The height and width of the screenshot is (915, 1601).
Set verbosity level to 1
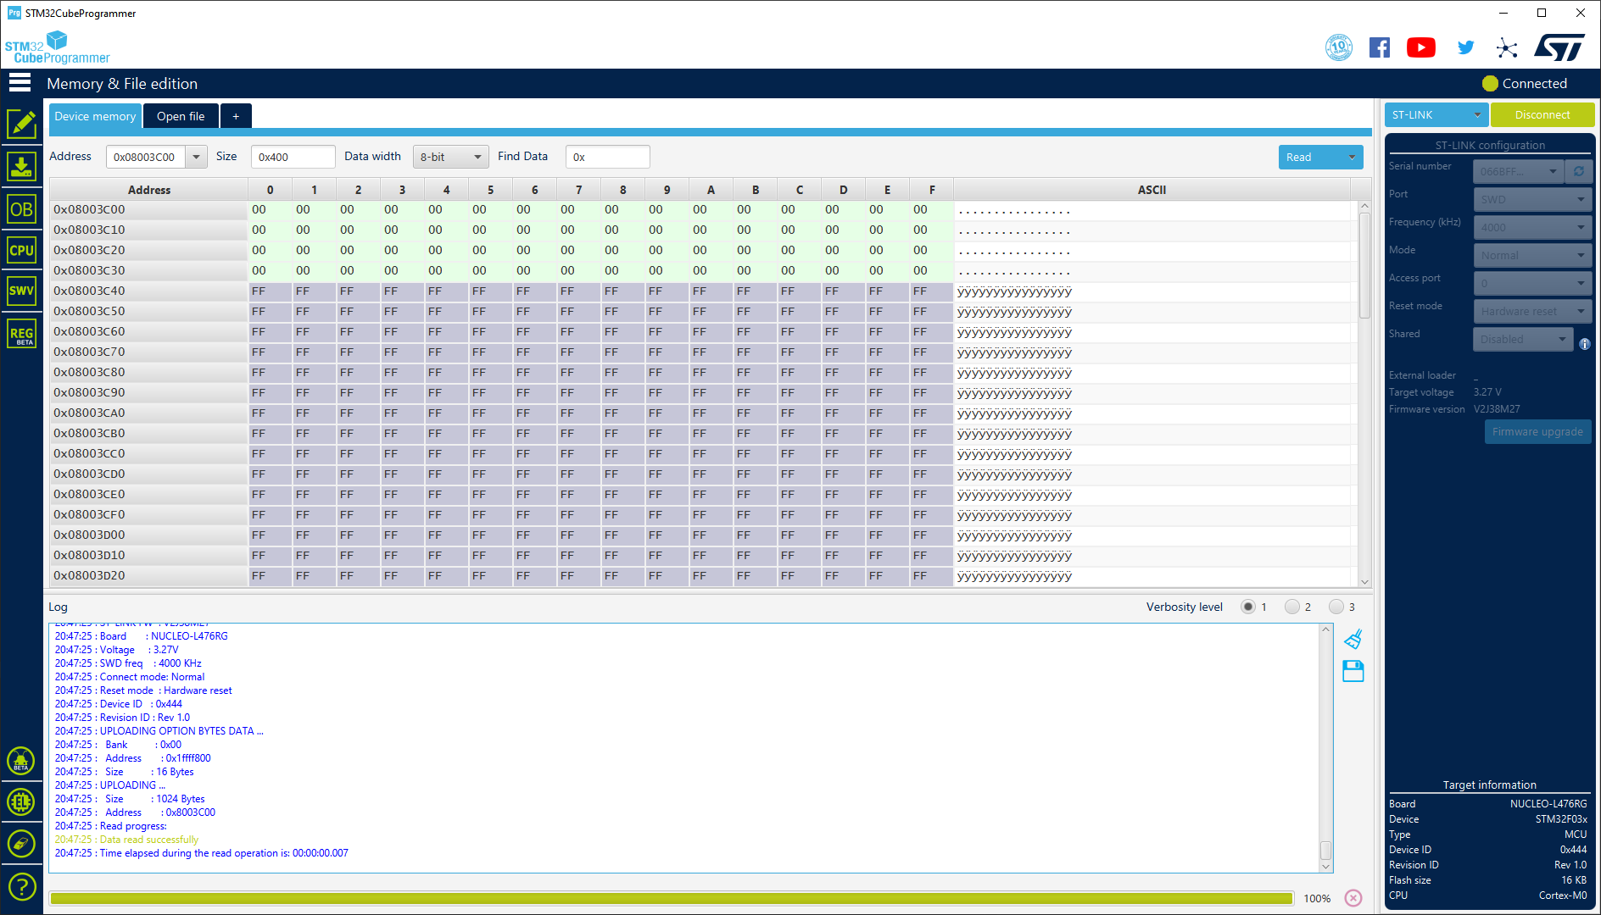pos(1248,607)
